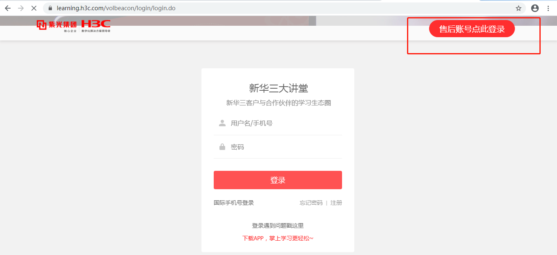Click the 登录遇到问题戳这里 help link
The image size is (557, 255).
click(278, 226)
